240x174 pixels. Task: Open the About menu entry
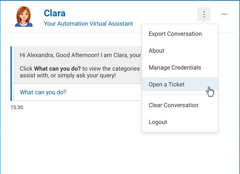[157, 51]
